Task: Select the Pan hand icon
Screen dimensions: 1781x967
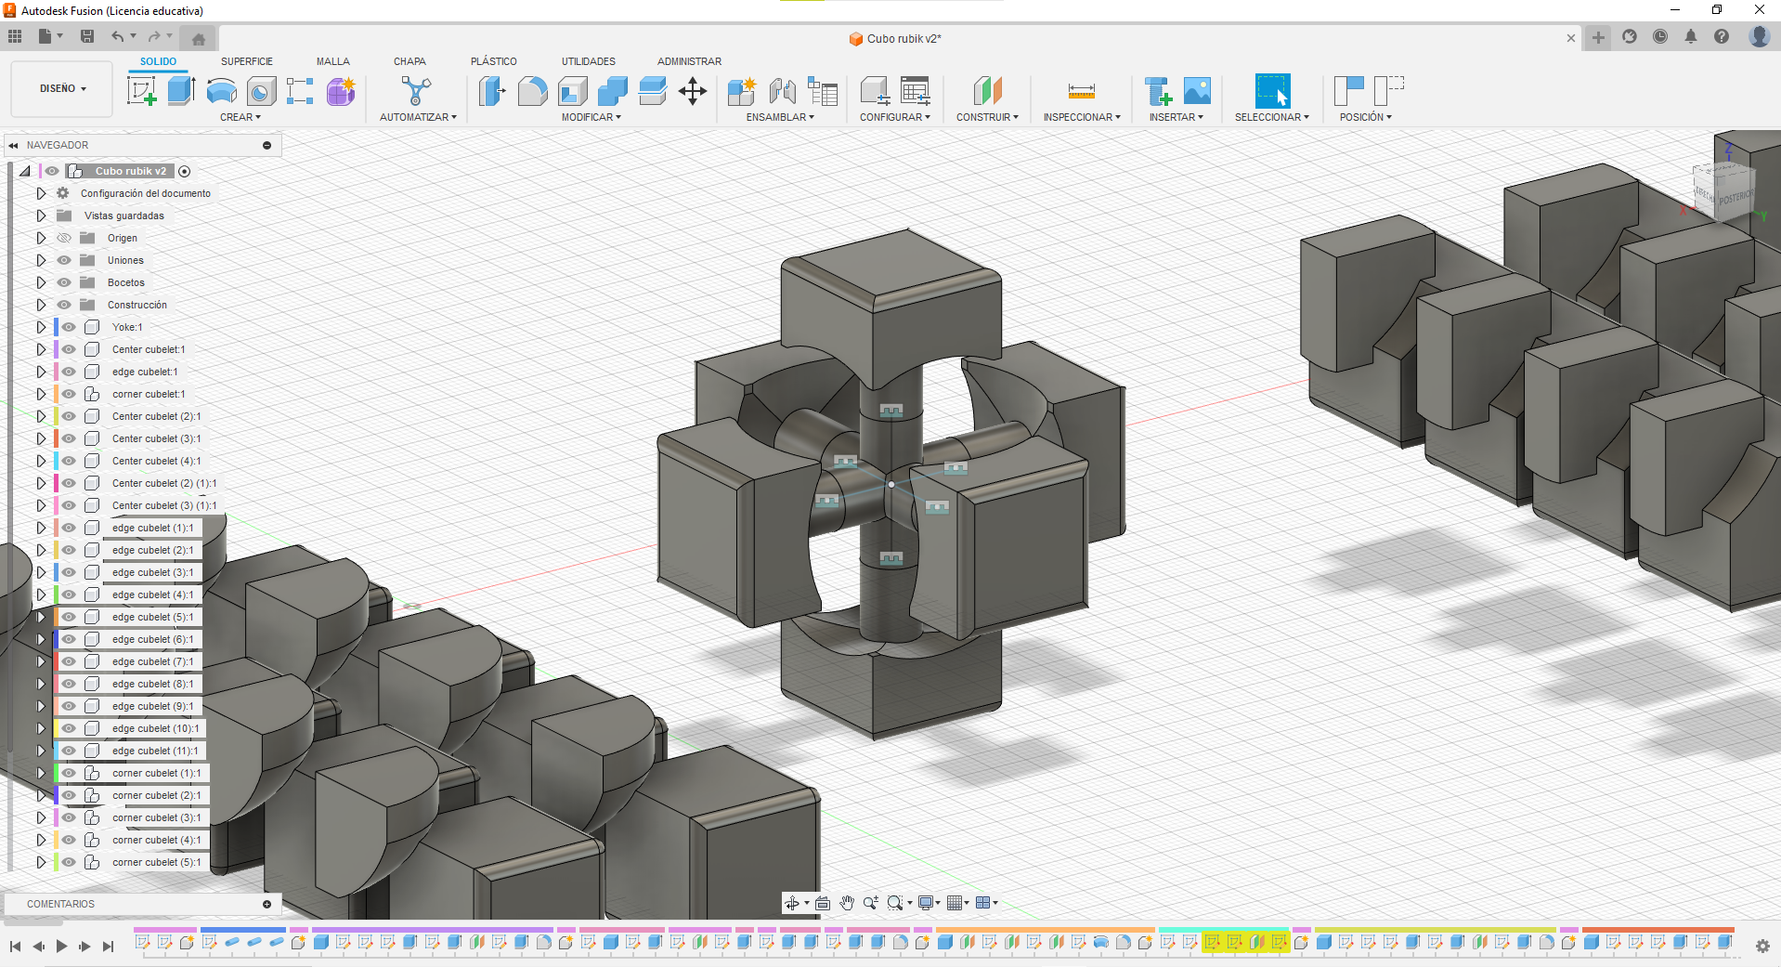Action: pos(847,903)
